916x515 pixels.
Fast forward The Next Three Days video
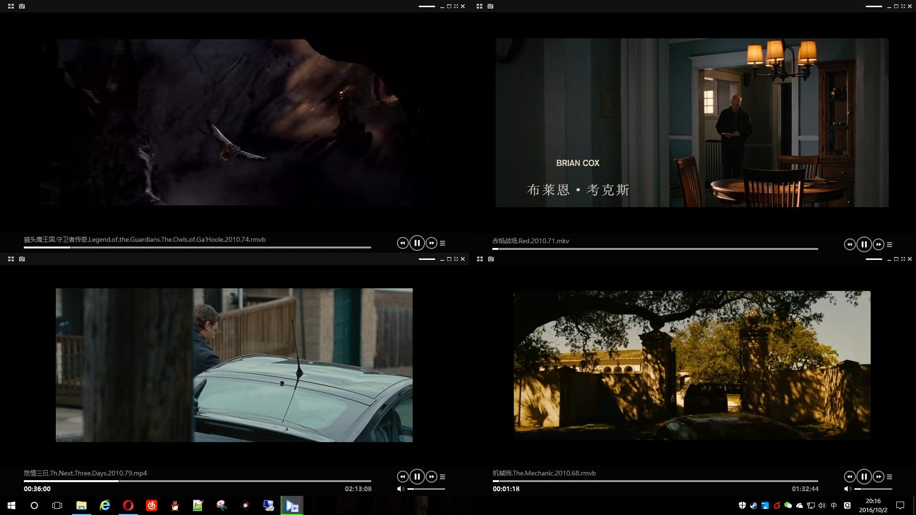tap(431, 477)
